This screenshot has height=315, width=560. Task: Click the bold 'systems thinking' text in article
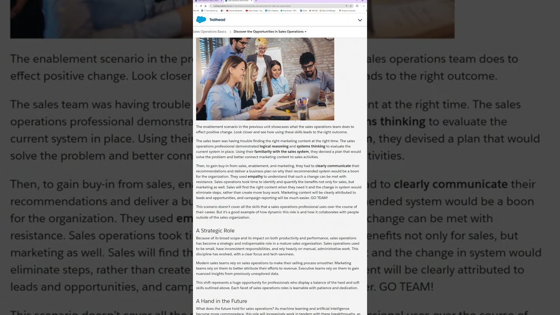click(x=311, y=146)
